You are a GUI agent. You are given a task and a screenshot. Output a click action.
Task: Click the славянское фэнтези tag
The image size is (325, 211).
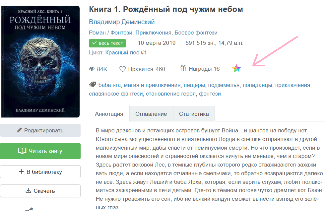(116, 94)
